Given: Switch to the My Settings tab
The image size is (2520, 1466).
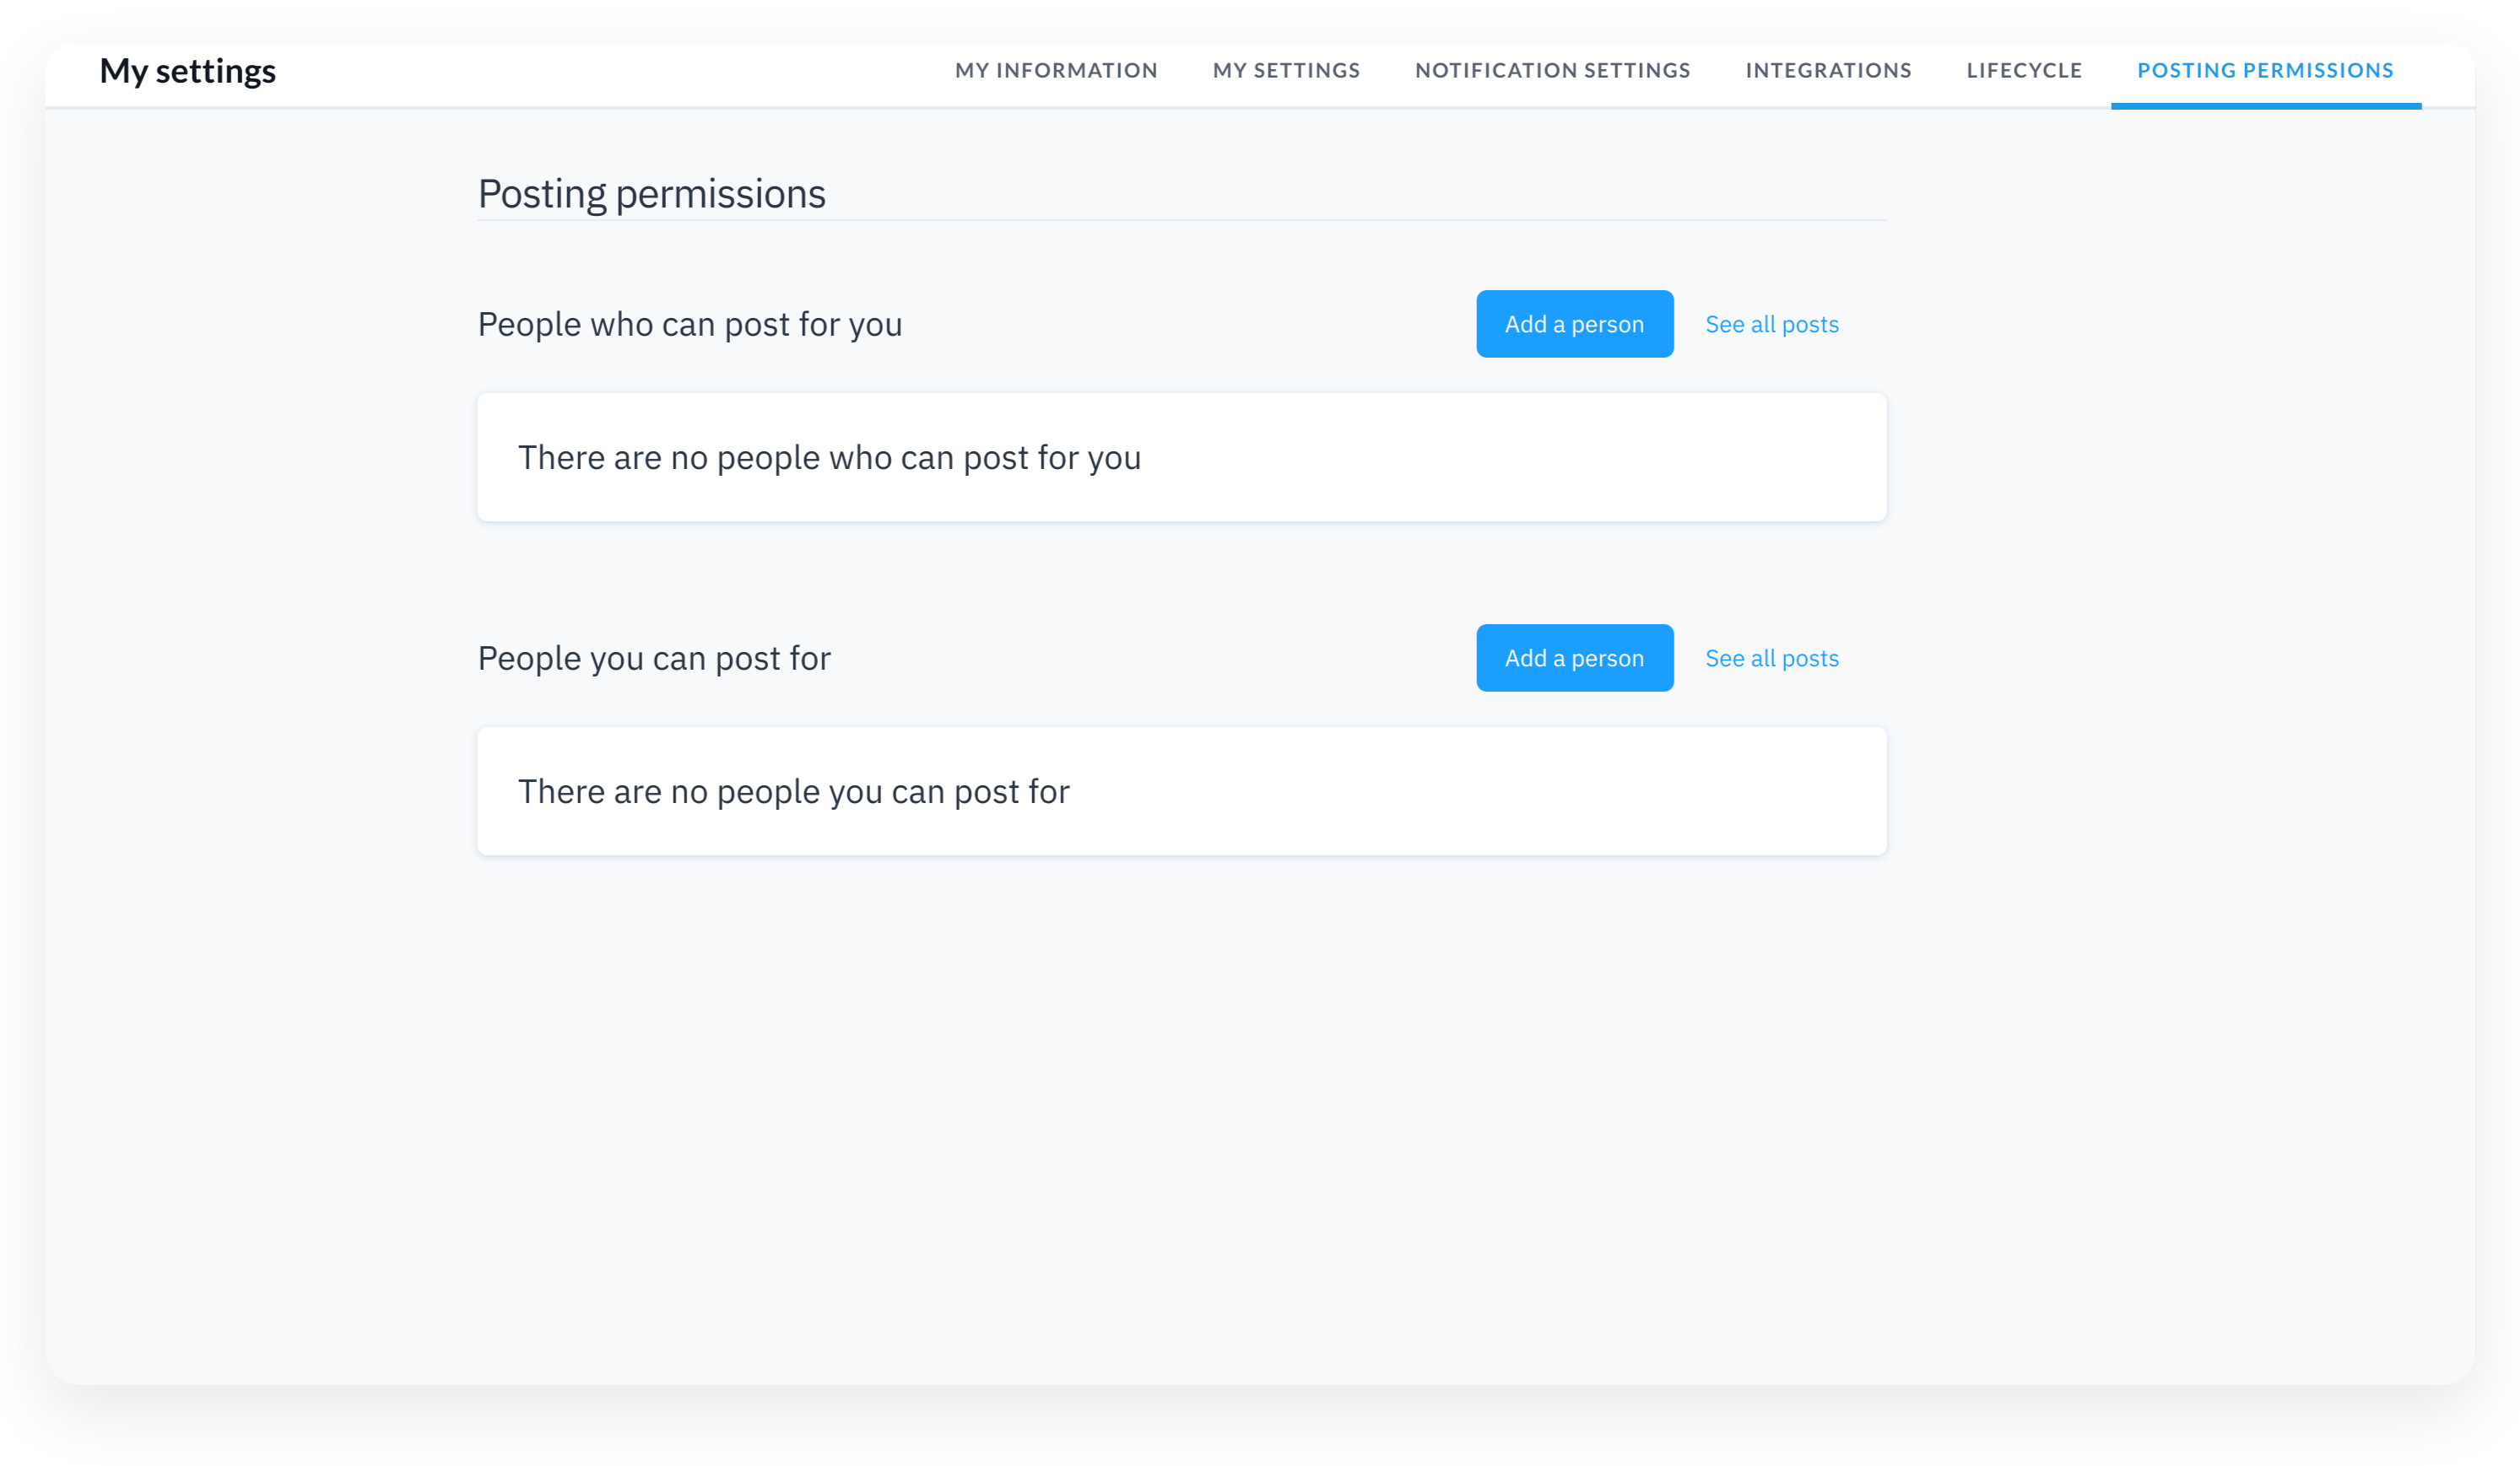Looking at the screenshot, I should (x=1286, y=71).
